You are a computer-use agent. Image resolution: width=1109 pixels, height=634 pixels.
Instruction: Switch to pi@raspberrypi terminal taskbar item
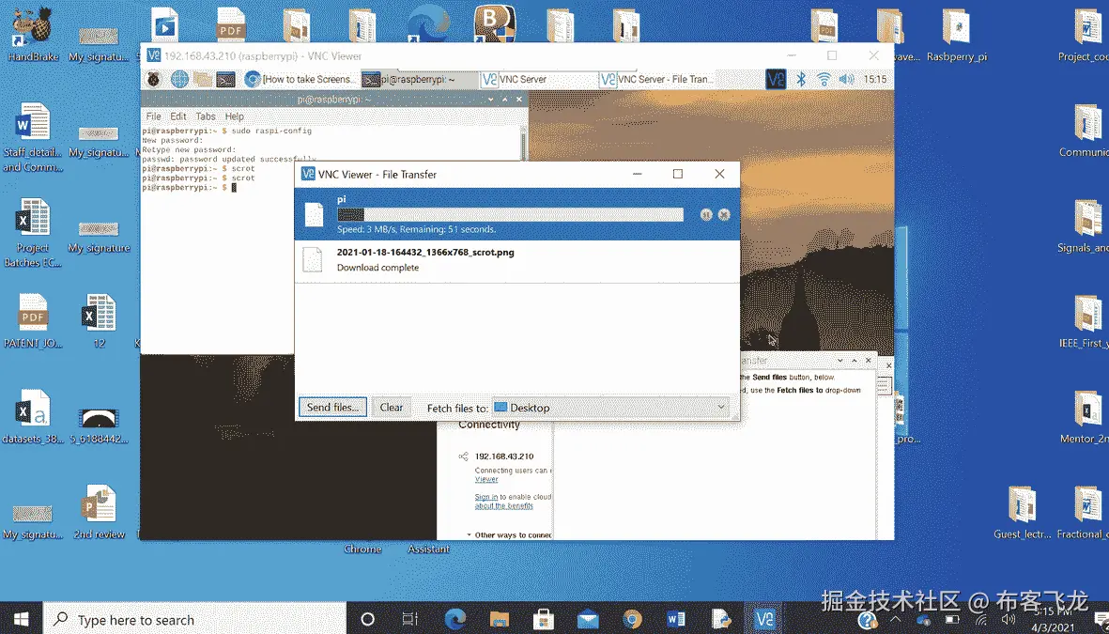(x=419, y=79)
